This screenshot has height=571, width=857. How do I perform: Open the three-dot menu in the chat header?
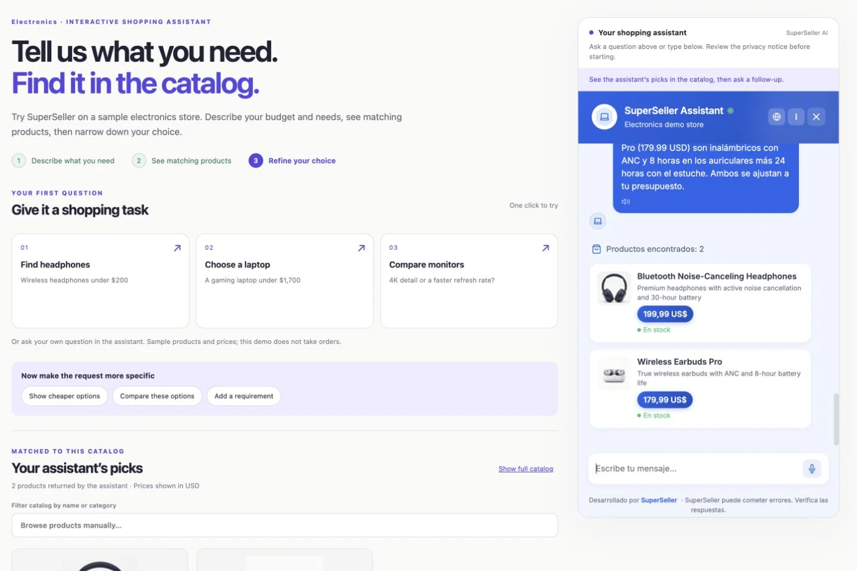796,117
